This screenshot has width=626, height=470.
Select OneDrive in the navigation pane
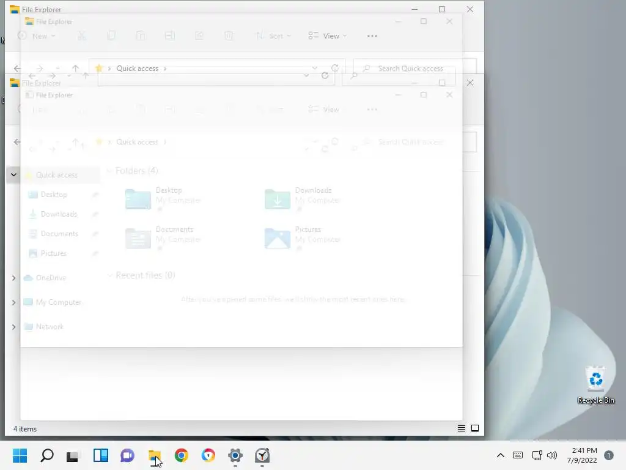(x=51, y=278)
